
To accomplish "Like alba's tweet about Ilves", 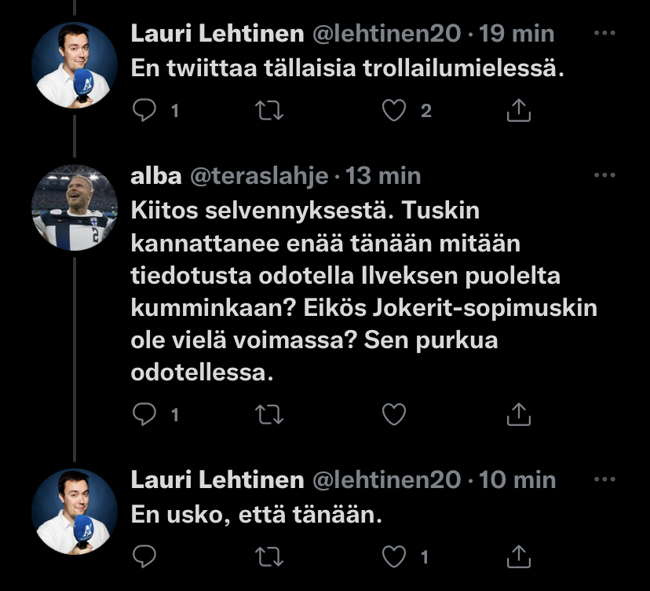I will 393,413.
